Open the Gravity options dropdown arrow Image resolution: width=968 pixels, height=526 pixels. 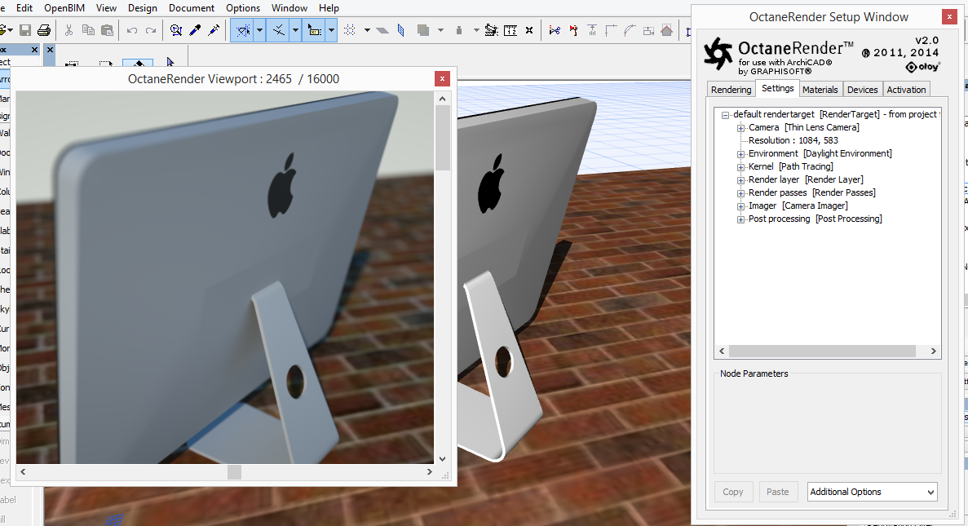point(476,30)
